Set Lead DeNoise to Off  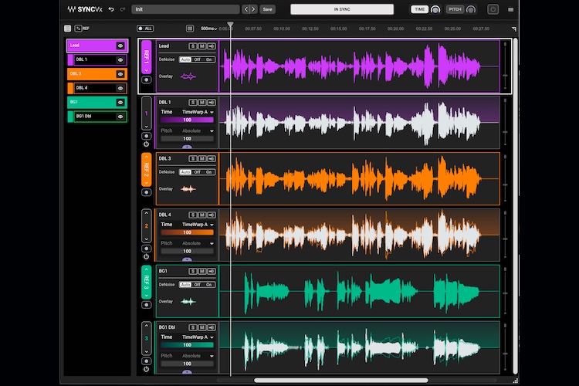pos(197,59)
